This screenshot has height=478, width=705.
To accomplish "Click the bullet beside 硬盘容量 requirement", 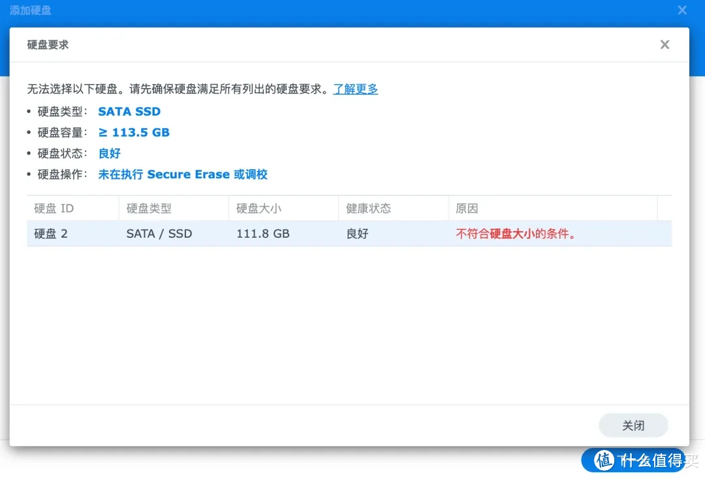I will (x=29, y=132).
